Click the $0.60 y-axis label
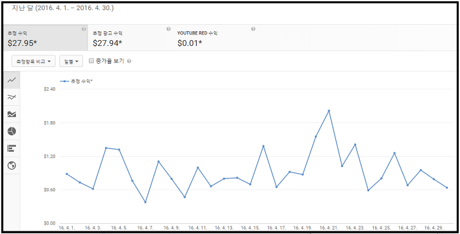460x234 pixels. (x=50, y=190)
